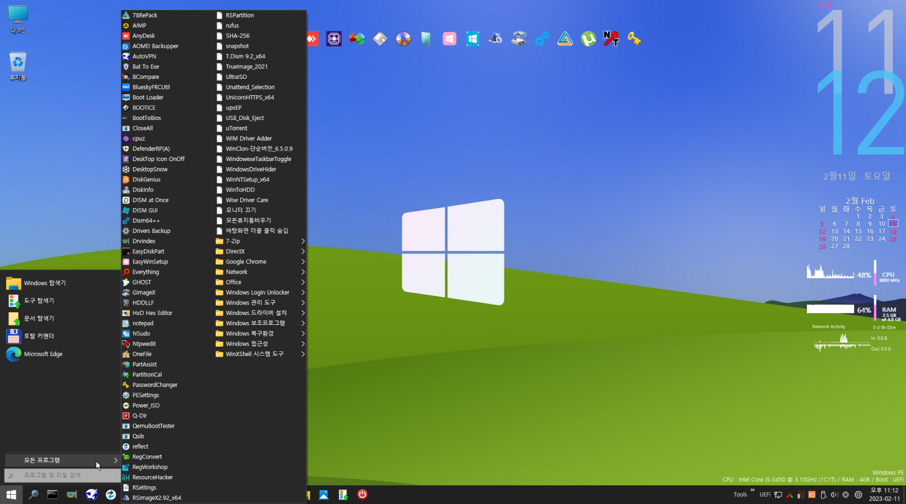Open HxD Hex Editor from programs list
This screenshot has height=504, width=906.
[168, 313]
